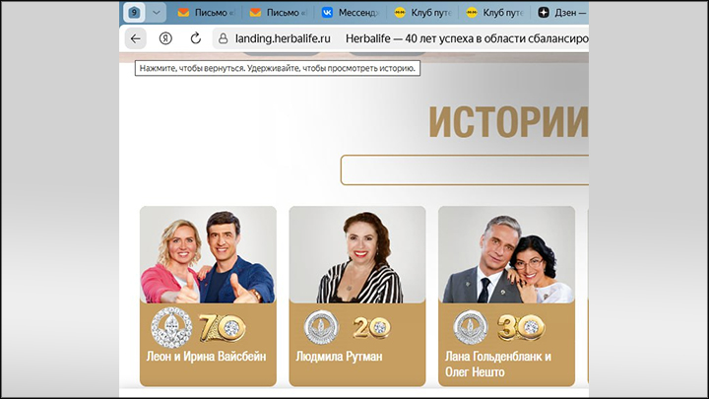Switch to the second Клуб путе tab

(x=494, y=13)
